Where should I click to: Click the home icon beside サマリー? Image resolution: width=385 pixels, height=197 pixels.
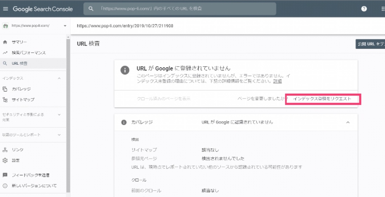[x=5, y=42]
